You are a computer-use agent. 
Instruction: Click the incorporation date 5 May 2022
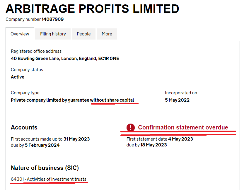coord(177,100)
